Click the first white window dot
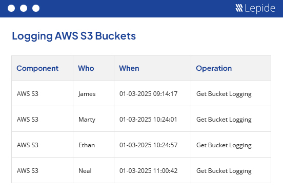 click(x=11, y=8)
